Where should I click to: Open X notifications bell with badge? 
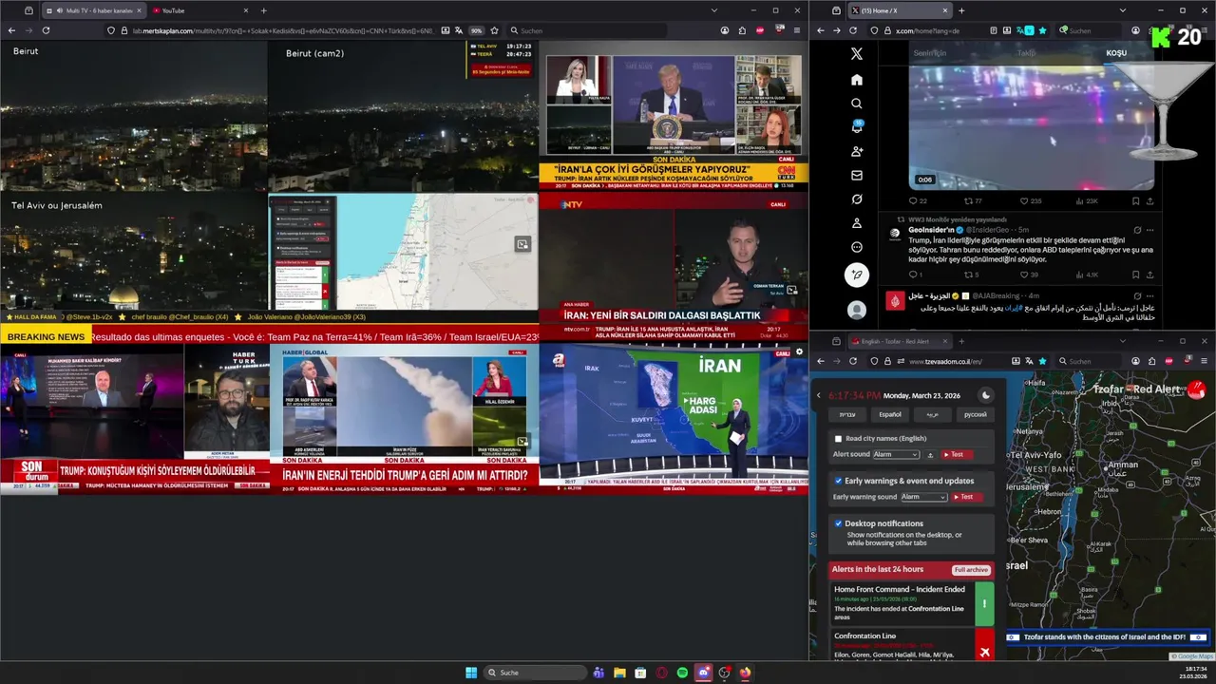click(x=857, y=127)
